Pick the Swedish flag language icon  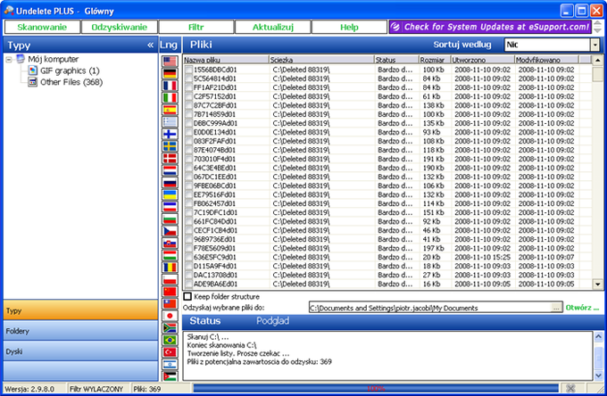pos(170,146)
